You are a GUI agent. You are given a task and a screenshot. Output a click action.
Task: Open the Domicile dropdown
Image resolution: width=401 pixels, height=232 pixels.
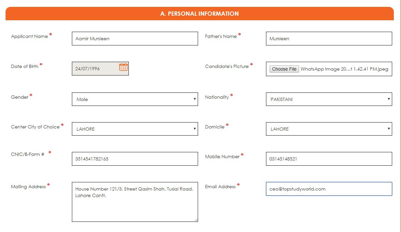pos(329,129)
